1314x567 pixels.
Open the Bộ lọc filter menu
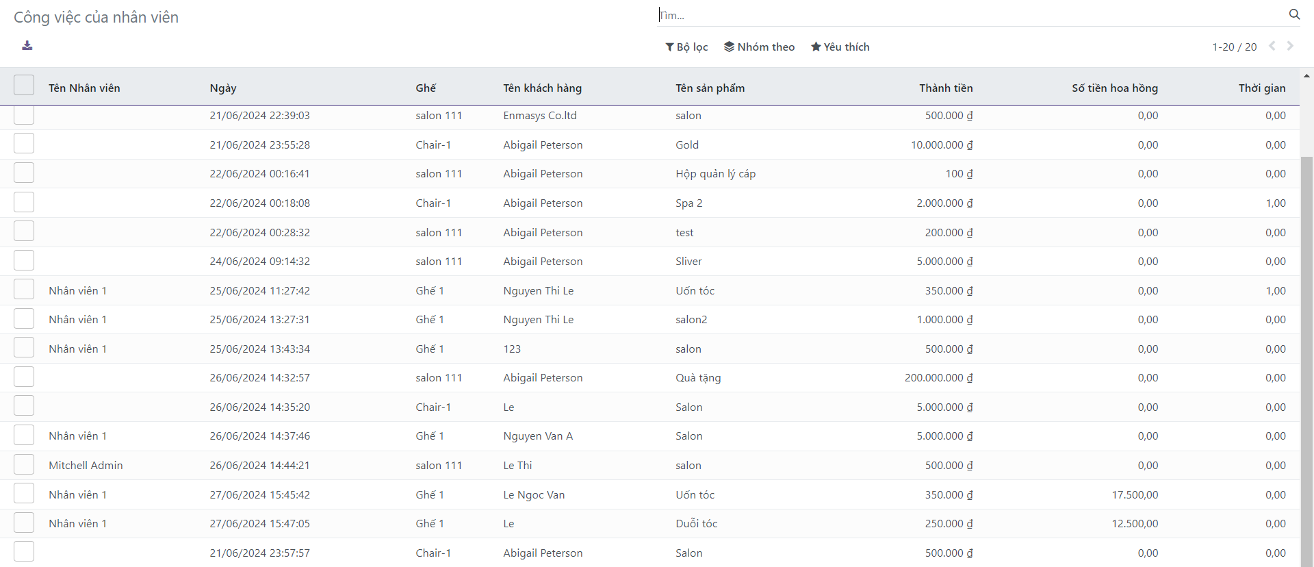[x=686, y=47]
